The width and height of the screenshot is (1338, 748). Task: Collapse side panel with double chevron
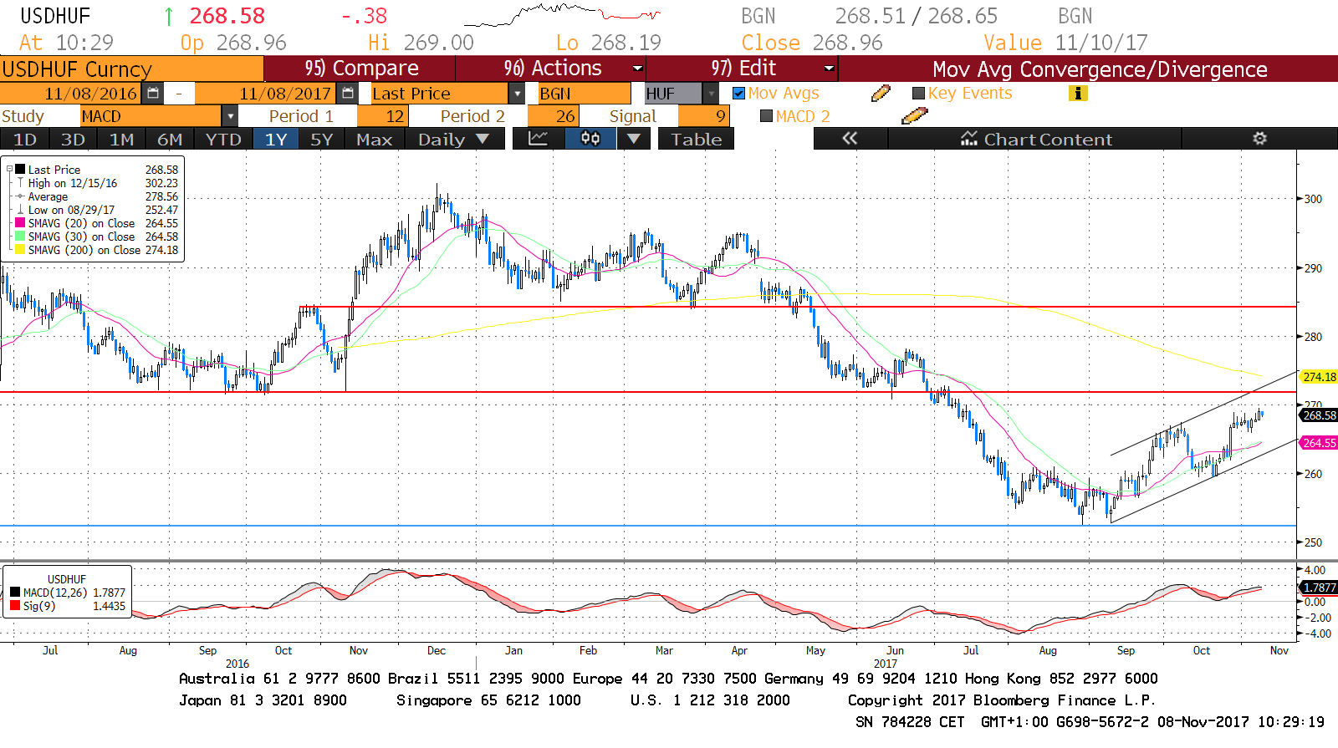850,139
